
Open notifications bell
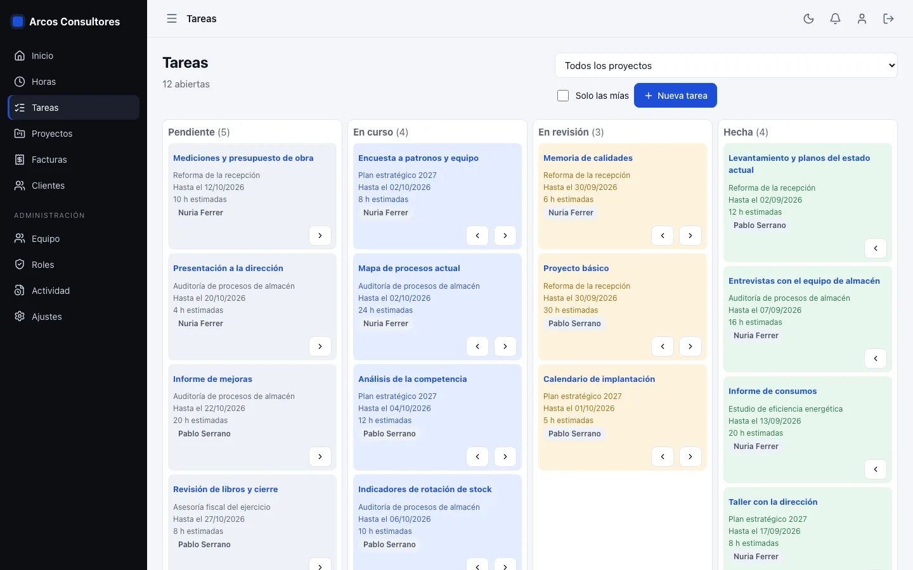835,19
